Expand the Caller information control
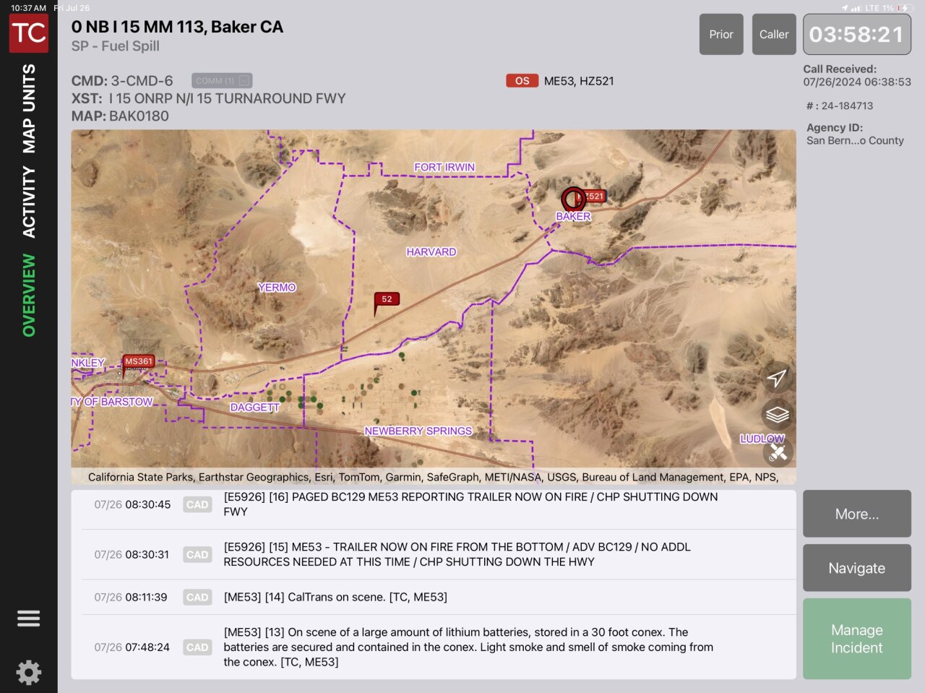This screenshot has width=925, height=693. pos(774,34)
